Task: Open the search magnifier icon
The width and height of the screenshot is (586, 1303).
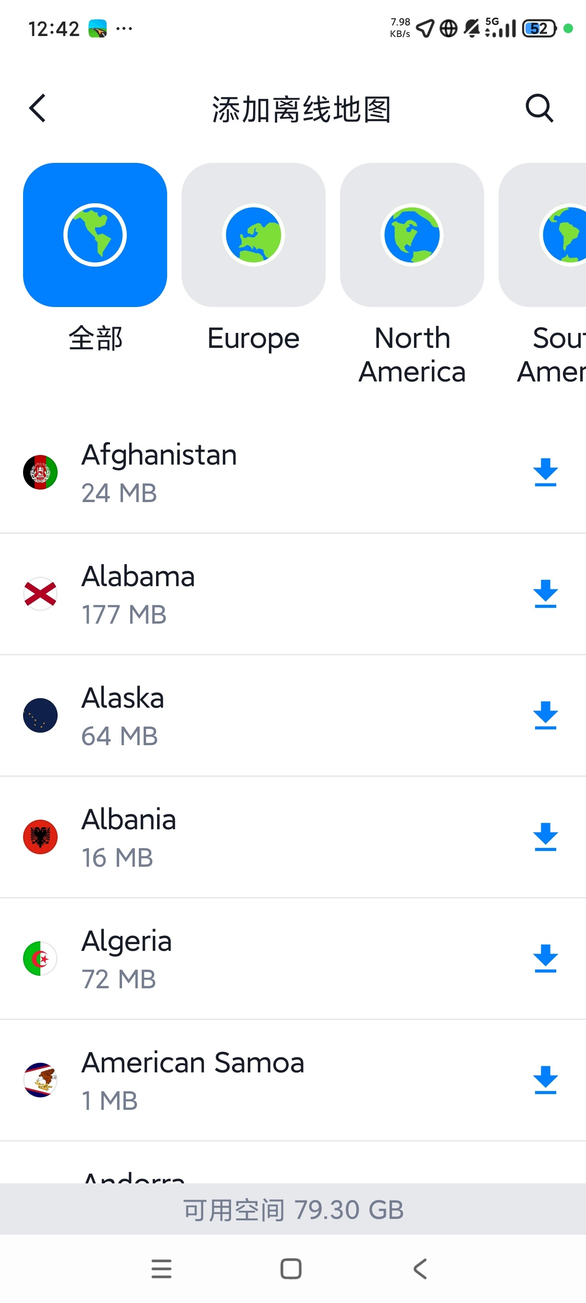Action: point(539,108)
